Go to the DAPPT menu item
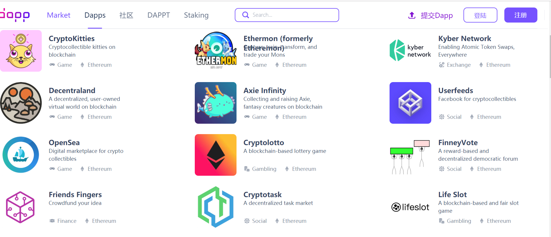The image size is (551, 237). [x=159, y=15]
